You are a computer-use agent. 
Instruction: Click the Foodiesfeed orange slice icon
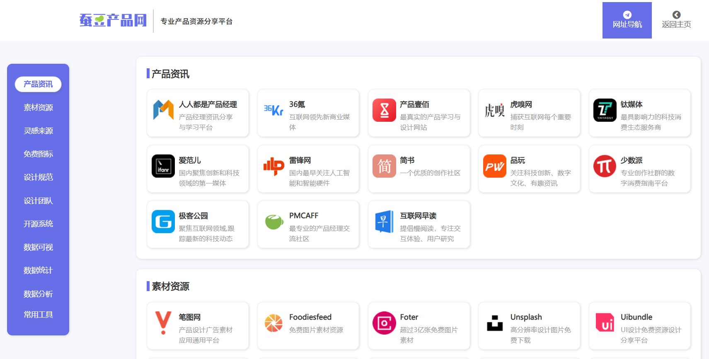pyautogui.click(x=273, y=323)
